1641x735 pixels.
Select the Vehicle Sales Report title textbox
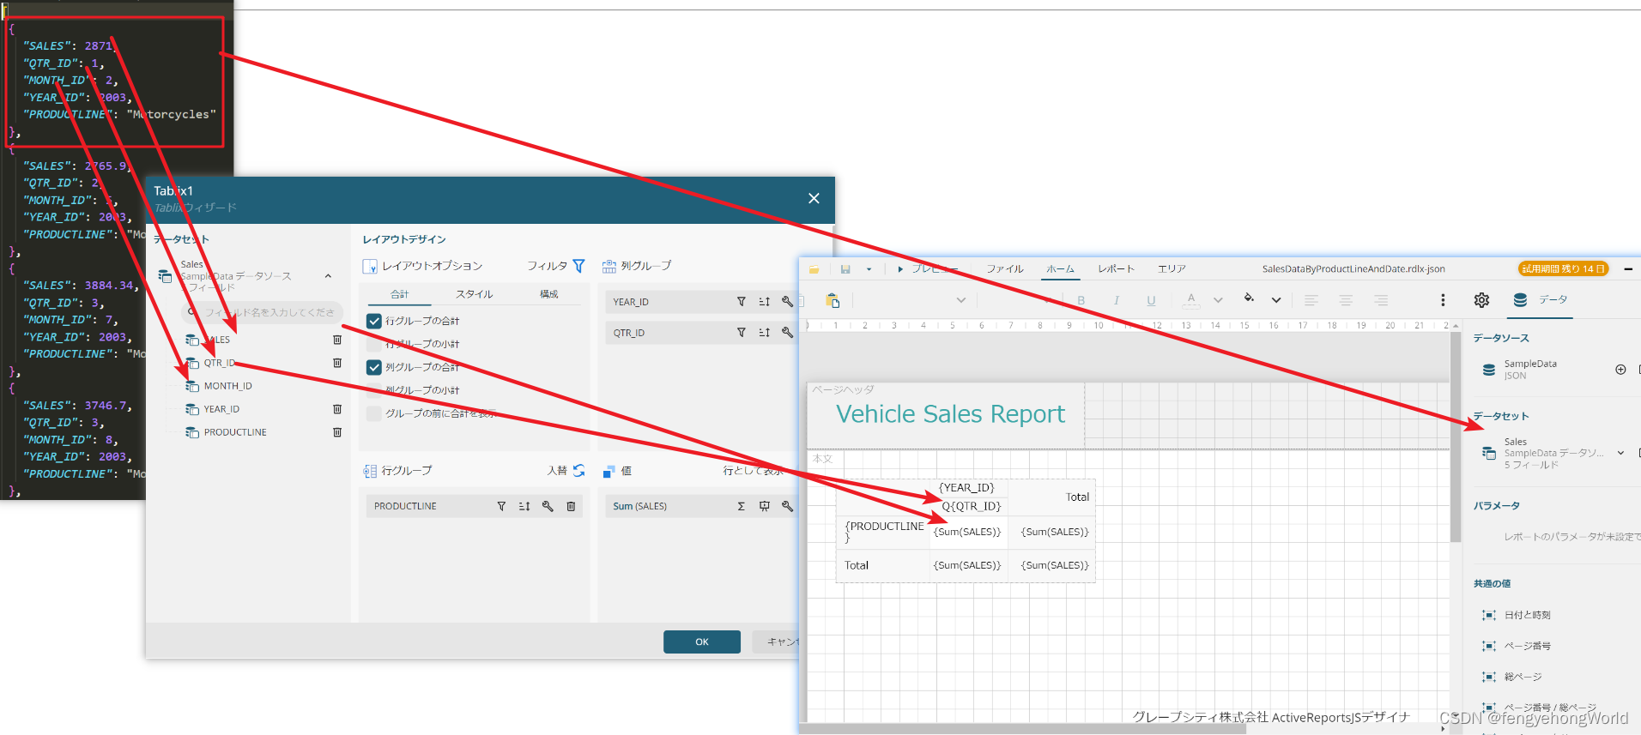click(x=950, y=414)
